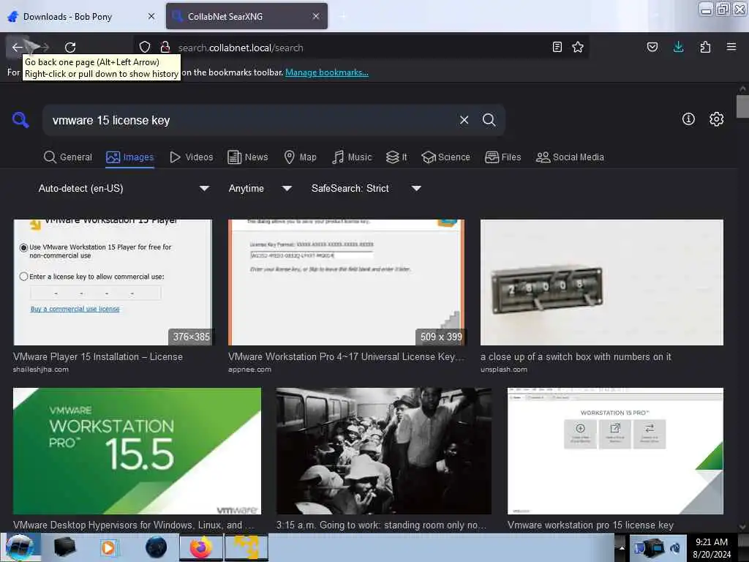Open SearXNG about info page

coord(688,119)
